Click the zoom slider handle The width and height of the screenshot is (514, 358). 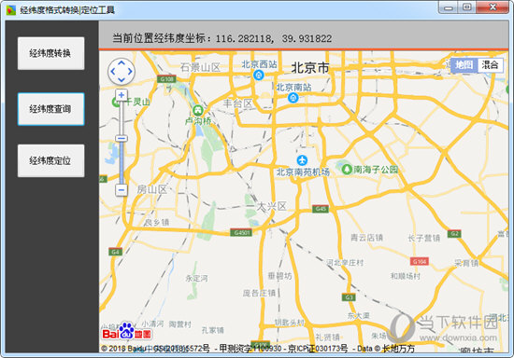pos(121,139)
